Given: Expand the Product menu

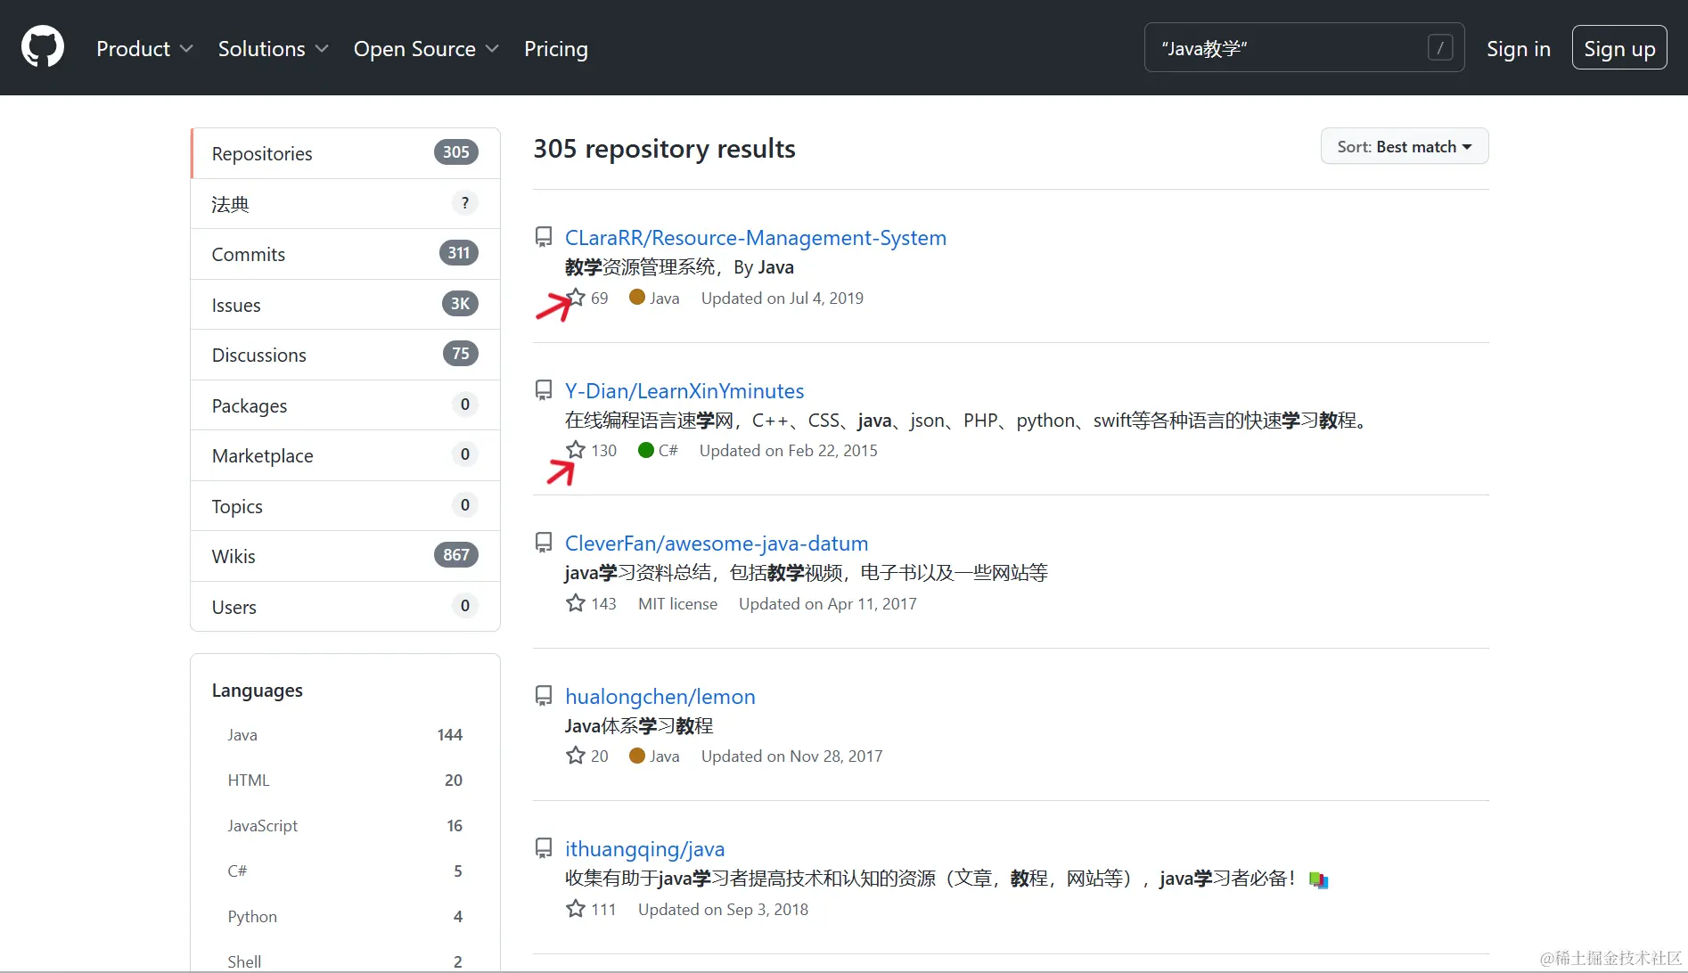Looking at the screenshot, I should (144, 49).
